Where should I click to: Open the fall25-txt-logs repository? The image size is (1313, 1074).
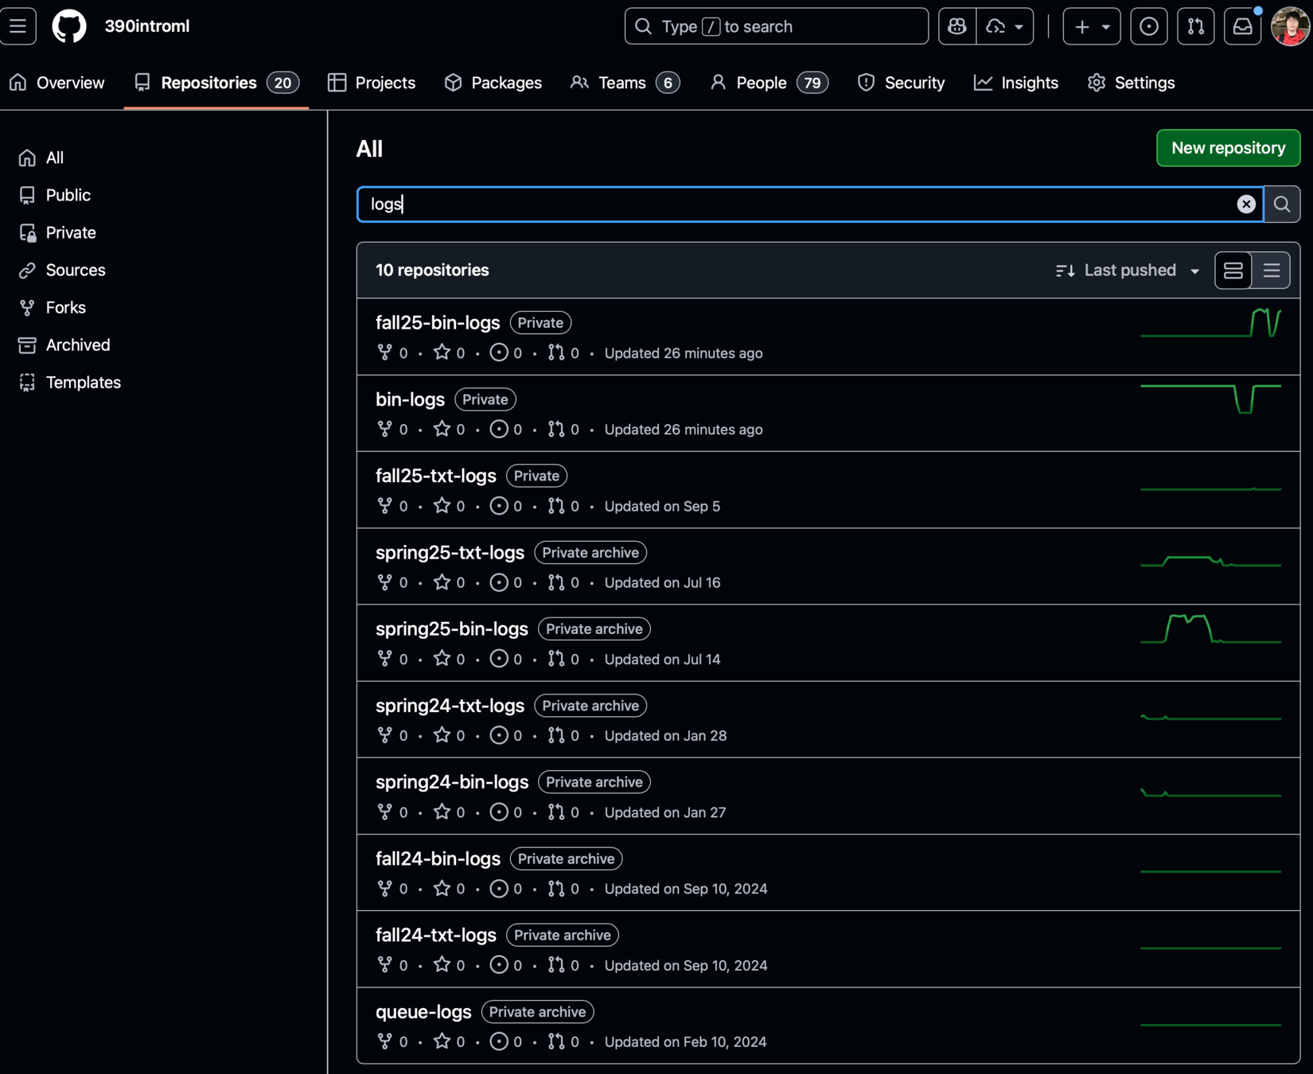click(x=436, y=476)
